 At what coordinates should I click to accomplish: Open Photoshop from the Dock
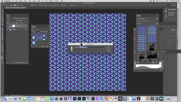tap(75, 99)
